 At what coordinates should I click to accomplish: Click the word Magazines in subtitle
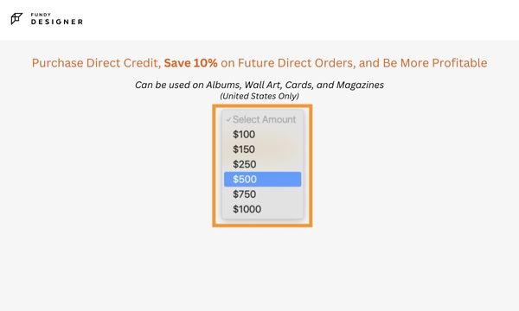coord(360,85)
